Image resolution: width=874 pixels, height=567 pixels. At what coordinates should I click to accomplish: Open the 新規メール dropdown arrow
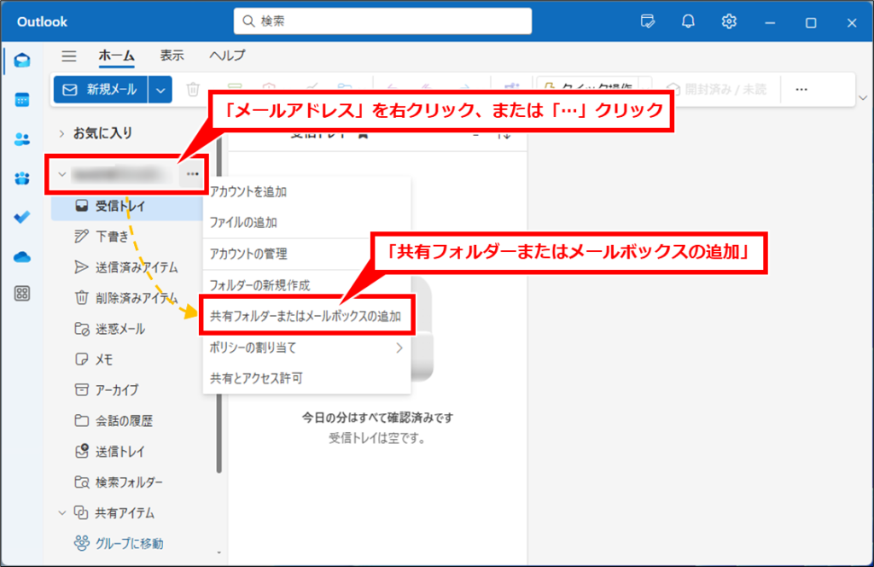point(159,89)
